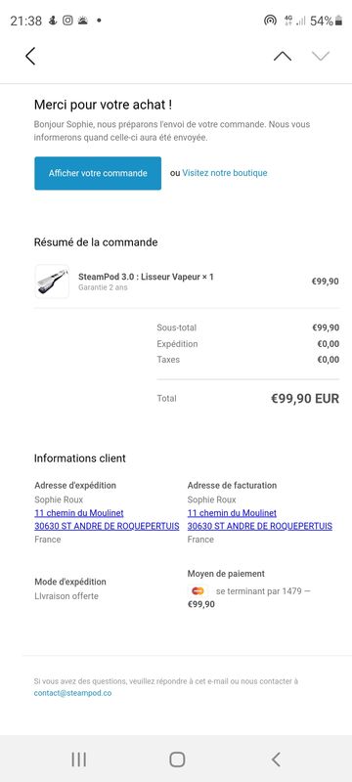The image size is (352, 782).
Task: Go to previous email with the up chevron
Action: coord(283,56)
